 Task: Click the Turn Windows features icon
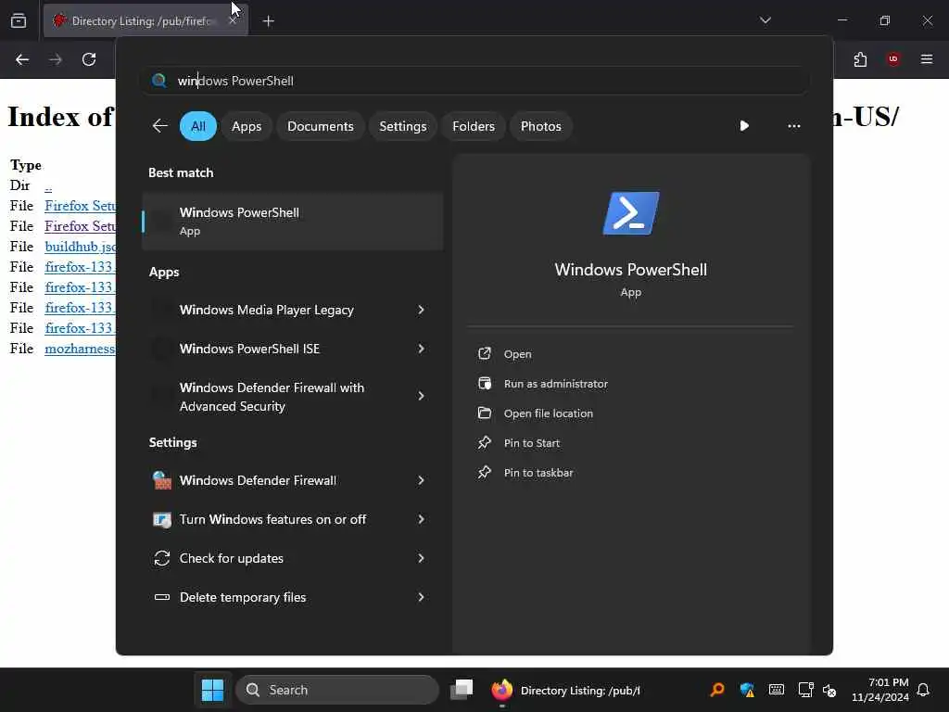(x=161, y=519)
